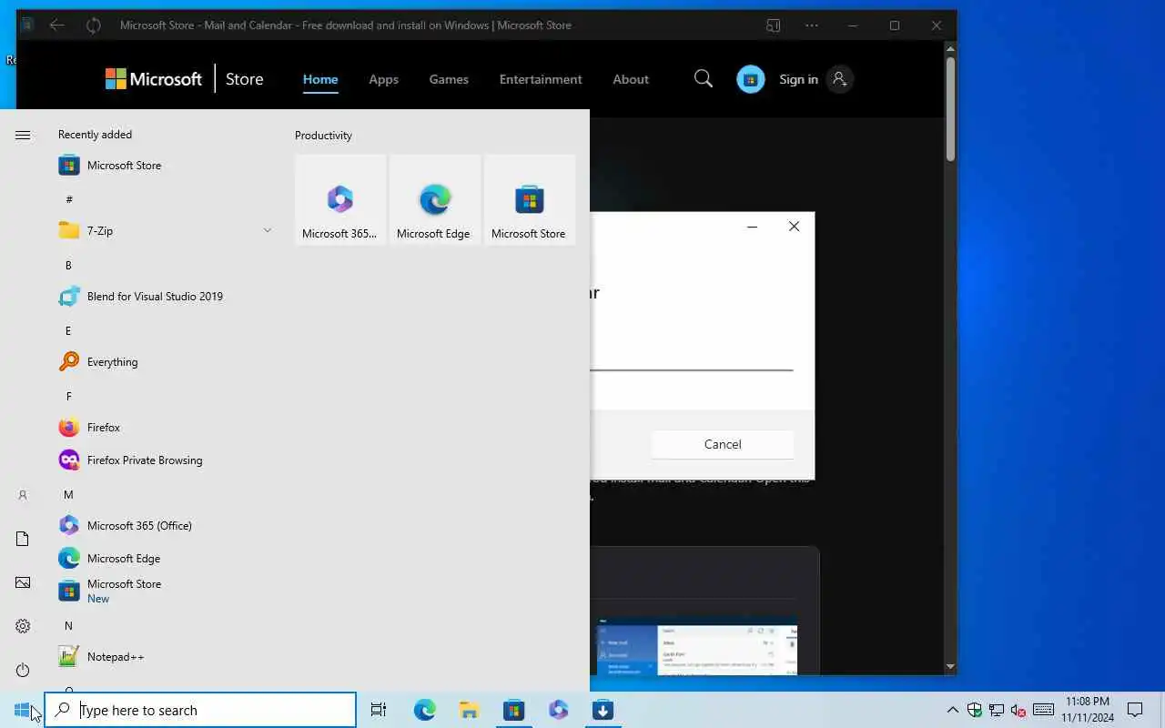Image resolution: width=1165 pixels, height=728 pixels.
Task: Open Firefox from the app list
Action: click(x=164, y=428)
